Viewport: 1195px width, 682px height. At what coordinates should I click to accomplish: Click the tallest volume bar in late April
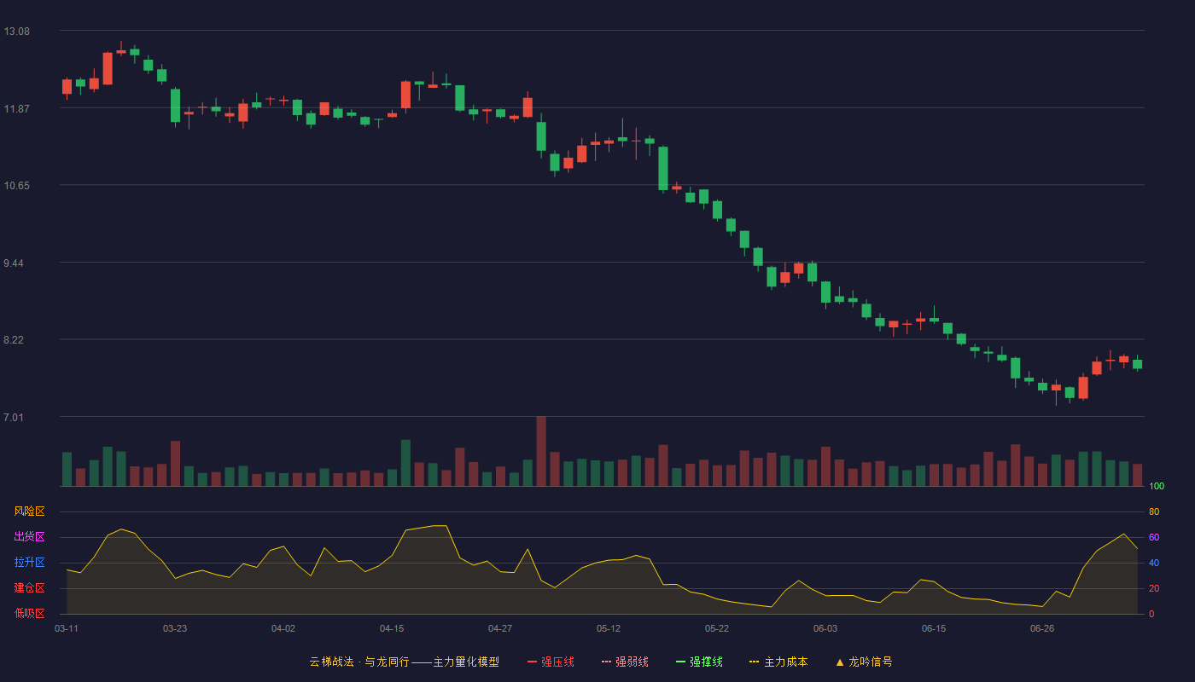541,451
